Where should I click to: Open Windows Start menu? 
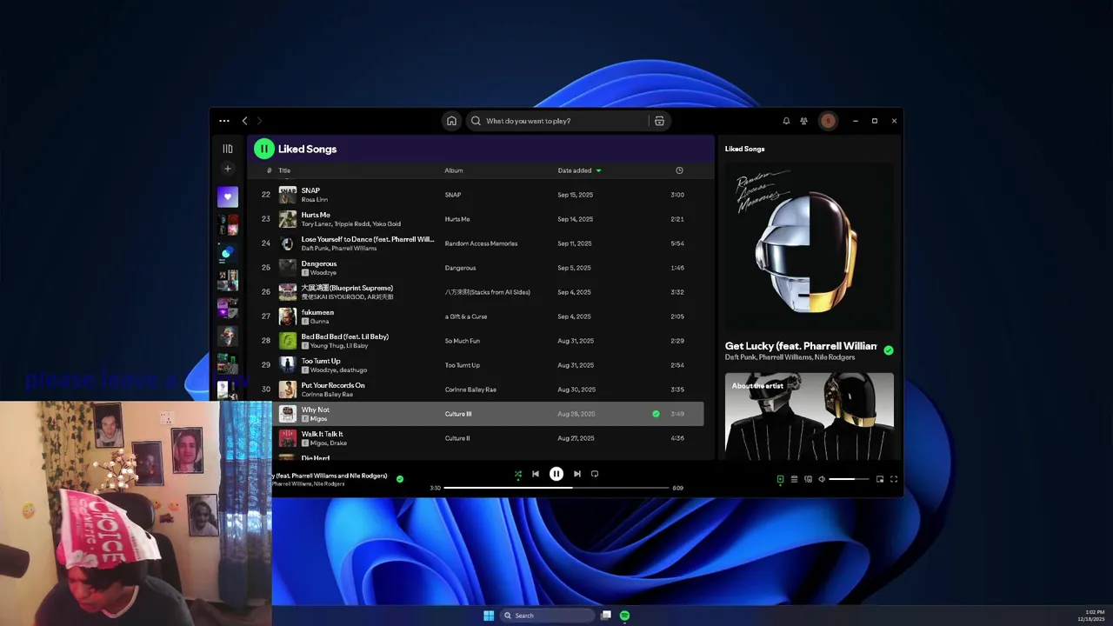click(x=489, y=616)
